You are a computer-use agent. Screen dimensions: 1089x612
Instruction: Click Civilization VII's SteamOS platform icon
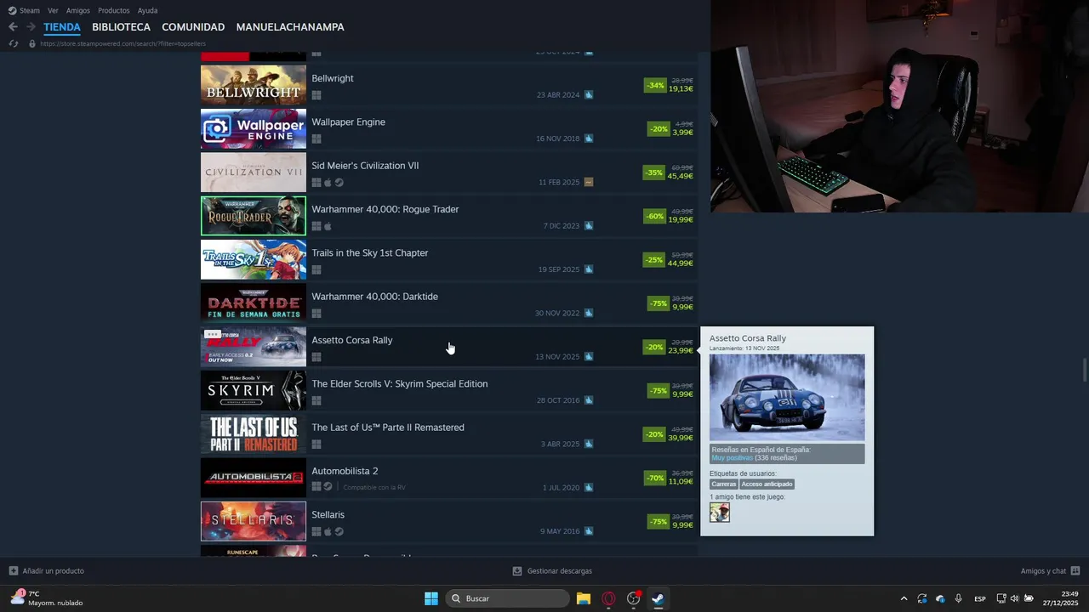[339, 183]
